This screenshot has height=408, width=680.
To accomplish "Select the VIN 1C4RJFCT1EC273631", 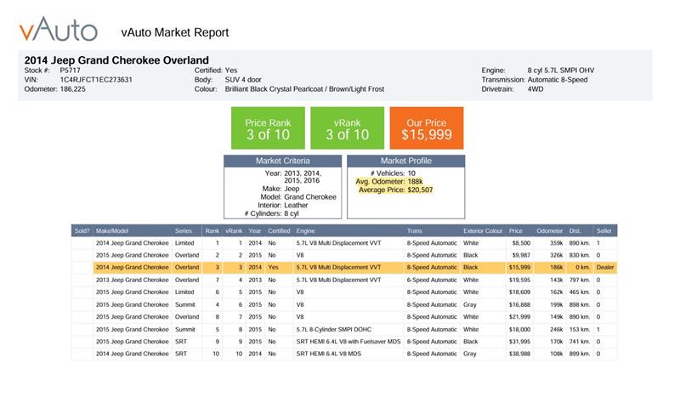I will pos(96,80).
